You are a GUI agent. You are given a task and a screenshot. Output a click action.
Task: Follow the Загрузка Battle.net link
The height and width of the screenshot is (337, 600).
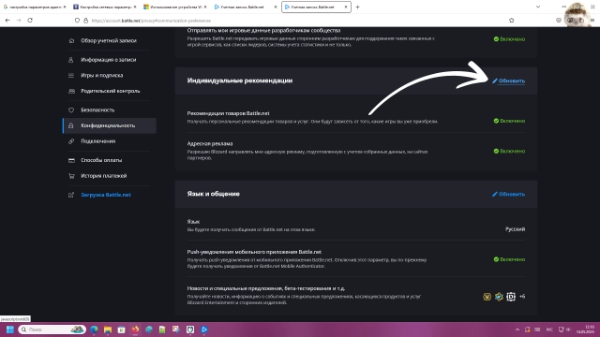coord(106,195)
